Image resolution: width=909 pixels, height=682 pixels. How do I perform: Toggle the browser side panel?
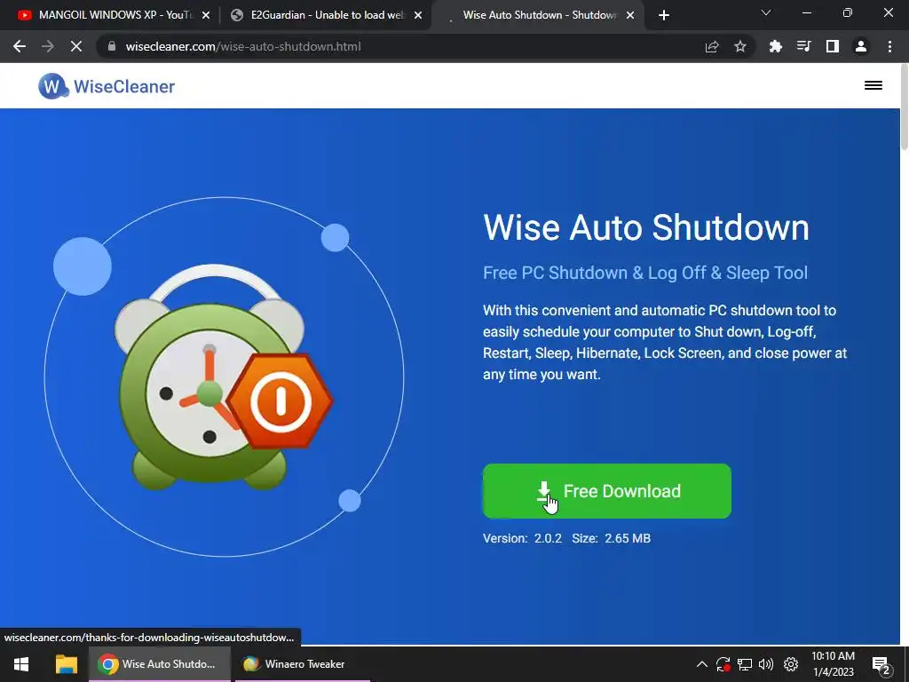[832, 46]
